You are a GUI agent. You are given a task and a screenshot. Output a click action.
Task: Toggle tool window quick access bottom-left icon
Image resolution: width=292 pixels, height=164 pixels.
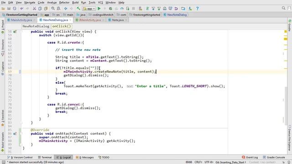pos(3,162)
